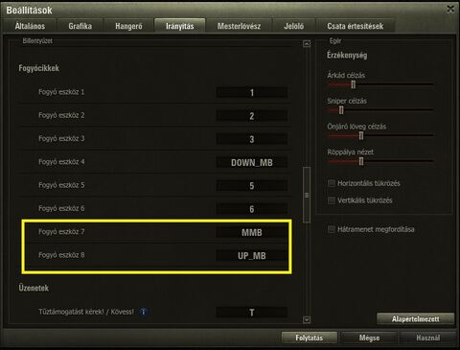Click the Fogyó eszköz 7 label

click(x=61, y=231)
